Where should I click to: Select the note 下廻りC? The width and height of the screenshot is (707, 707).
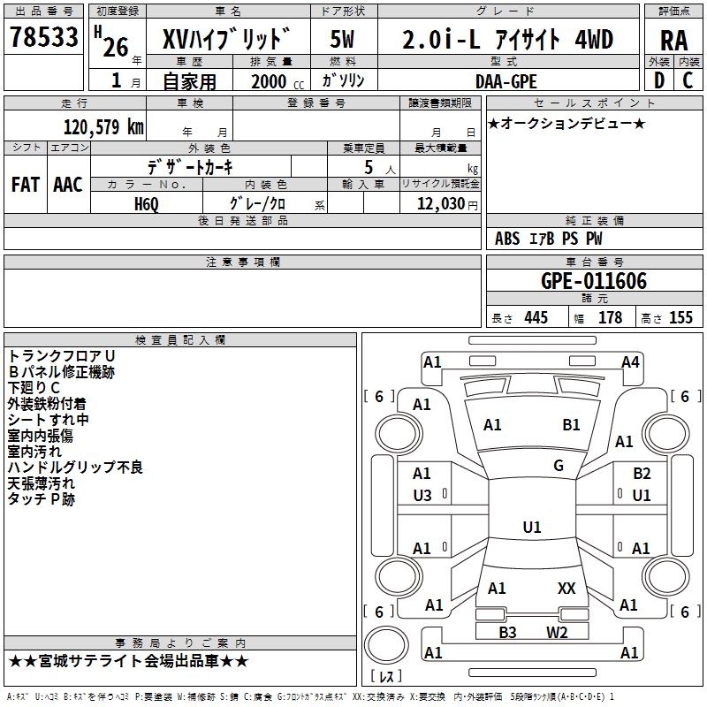tap(34, 388)
